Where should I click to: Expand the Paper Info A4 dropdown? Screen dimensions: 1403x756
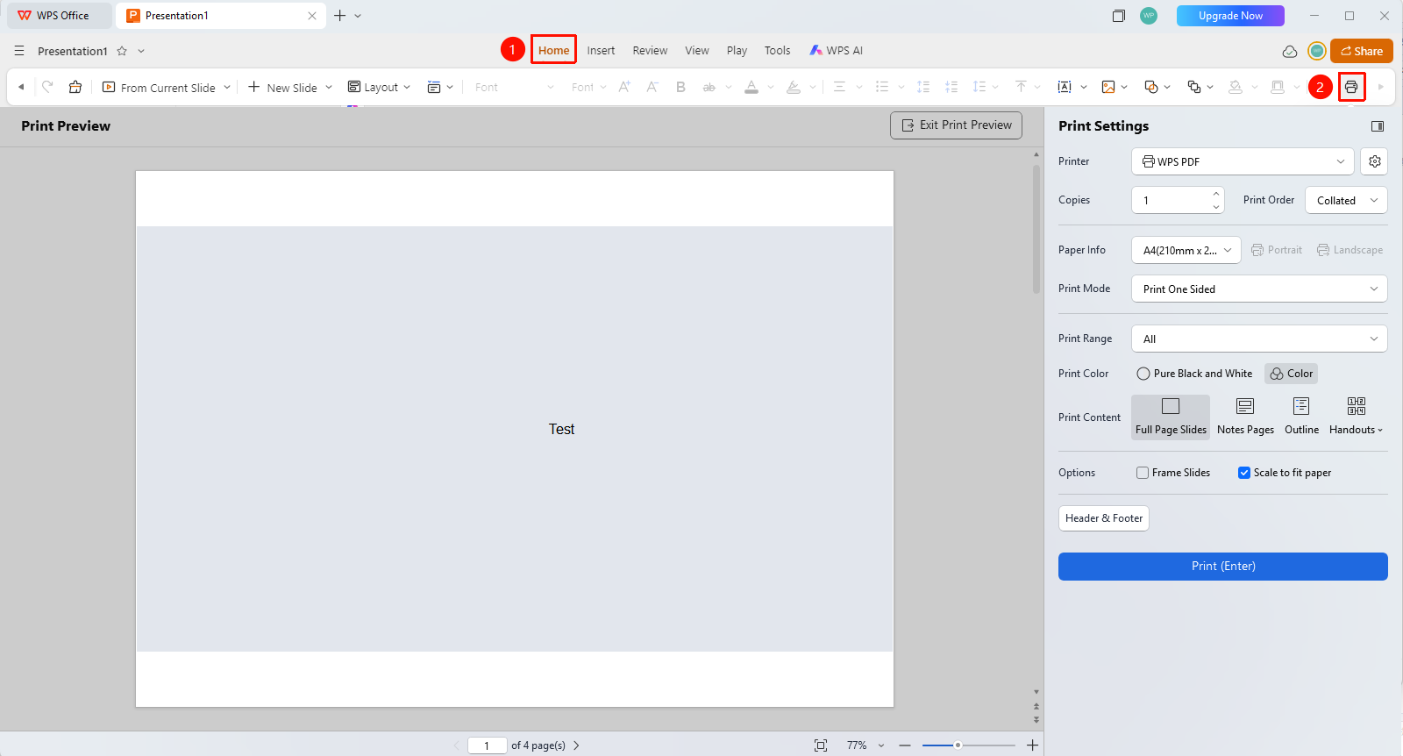[1186, 250]
